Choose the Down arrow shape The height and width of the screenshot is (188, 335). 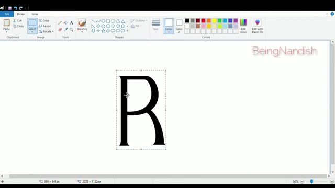coord(93,31)
